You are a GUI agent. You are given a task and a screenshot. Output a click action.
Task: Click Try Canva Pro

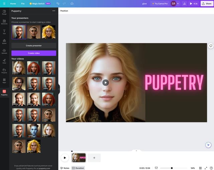point(160,4)
